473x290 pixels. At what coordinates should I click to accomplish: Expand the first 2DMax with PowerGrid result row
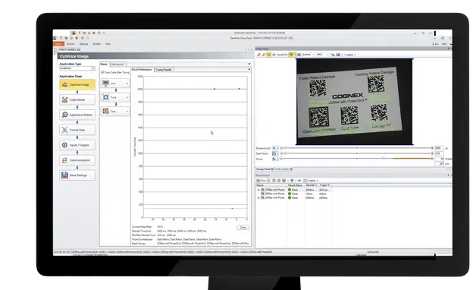pos(258,190)
